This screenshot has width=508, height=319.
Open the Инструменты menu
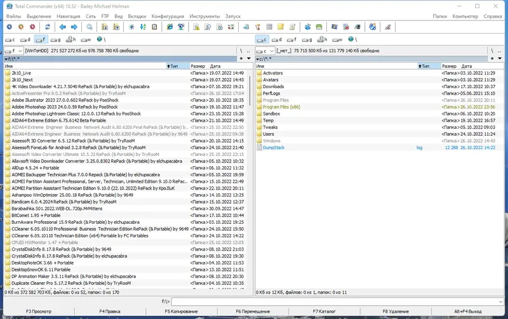click(204, 16)
